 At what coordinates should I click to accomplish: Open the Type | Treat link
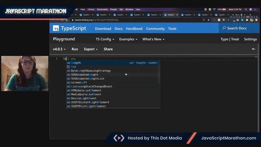(230, 39)
